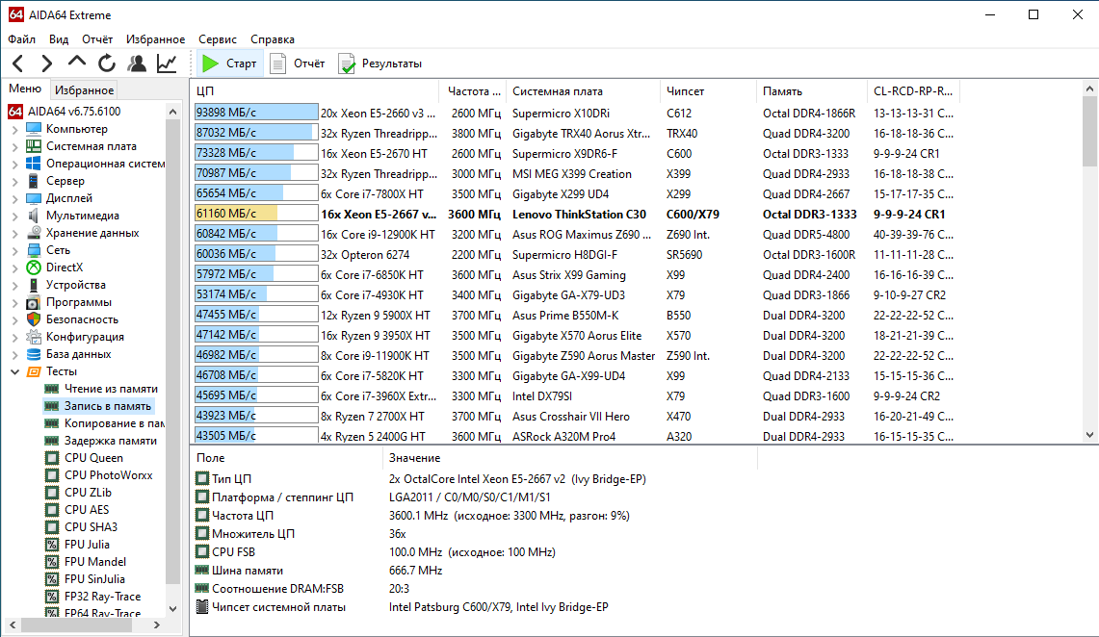Select the CPU PhotoWorxx test icon

52,475
